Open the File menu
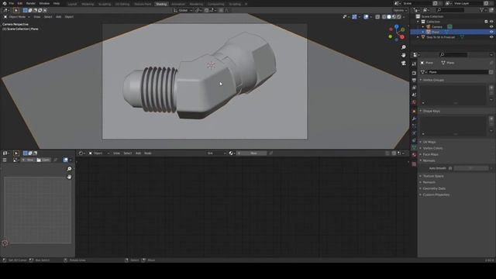 click(x=12, y=3)
